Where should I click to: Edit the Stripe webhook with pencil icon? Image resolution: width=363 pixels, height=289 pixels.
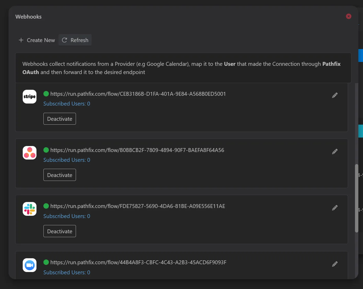tap(335, 95)
